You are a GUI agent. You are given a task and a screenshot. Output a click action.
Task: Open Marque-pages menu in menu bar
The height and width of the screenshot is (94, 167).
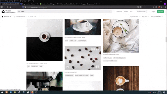pos(23,1)
